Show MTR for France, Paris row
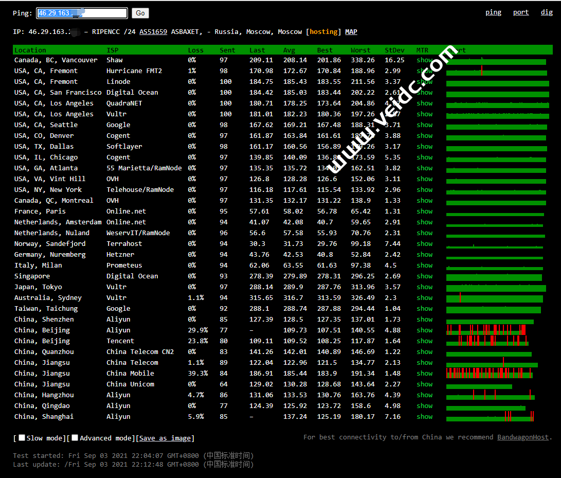The width and height of the screenshot is (561, 478). coord(424,211)
